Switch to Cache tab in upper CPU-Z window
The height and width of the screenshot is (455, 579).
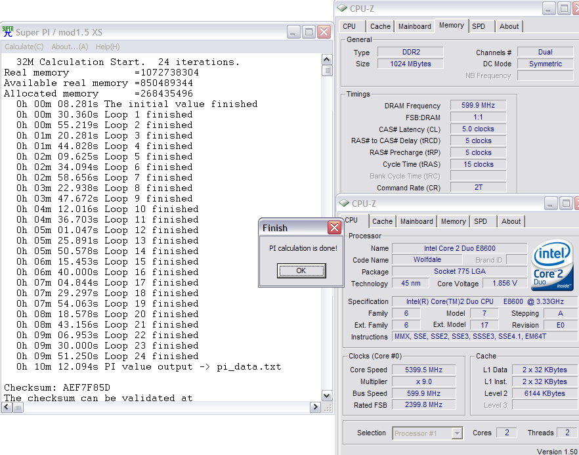tap(380, 26)
